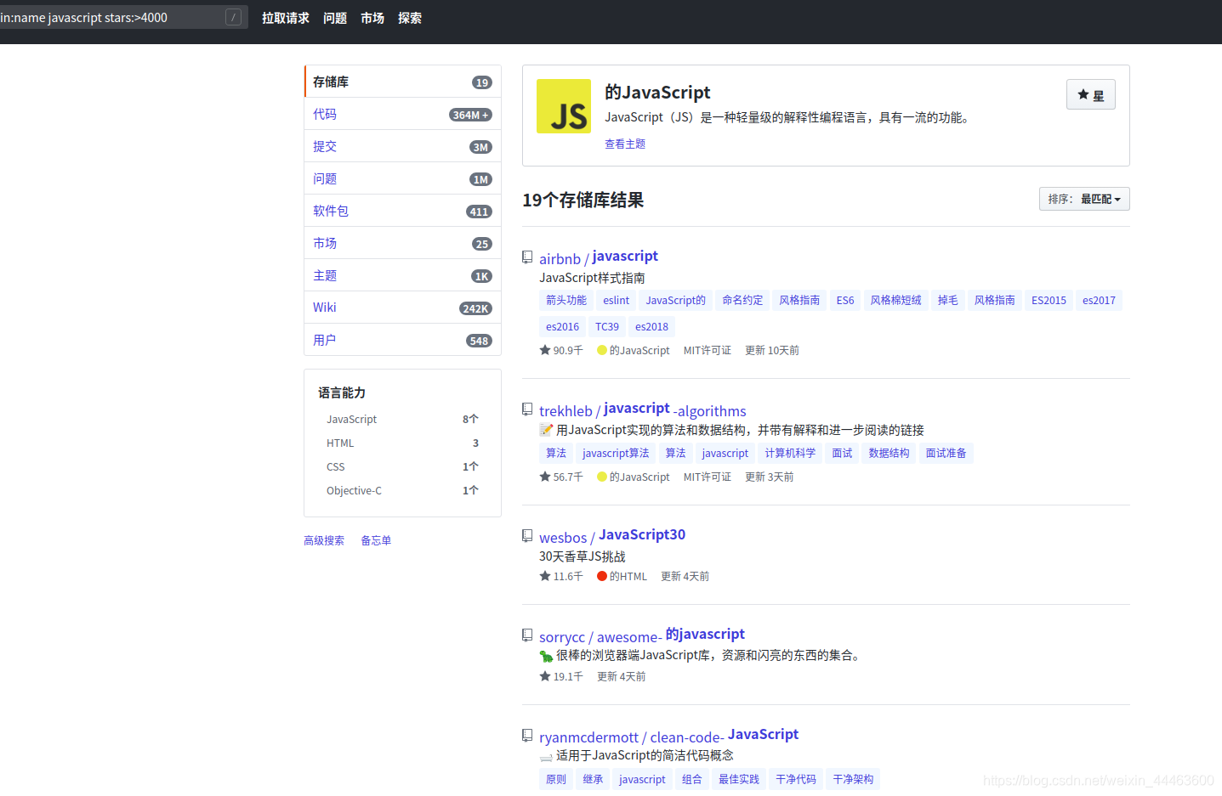
Task: Star the JavaScript topic with 星 button
Action: pos(1091,95)
